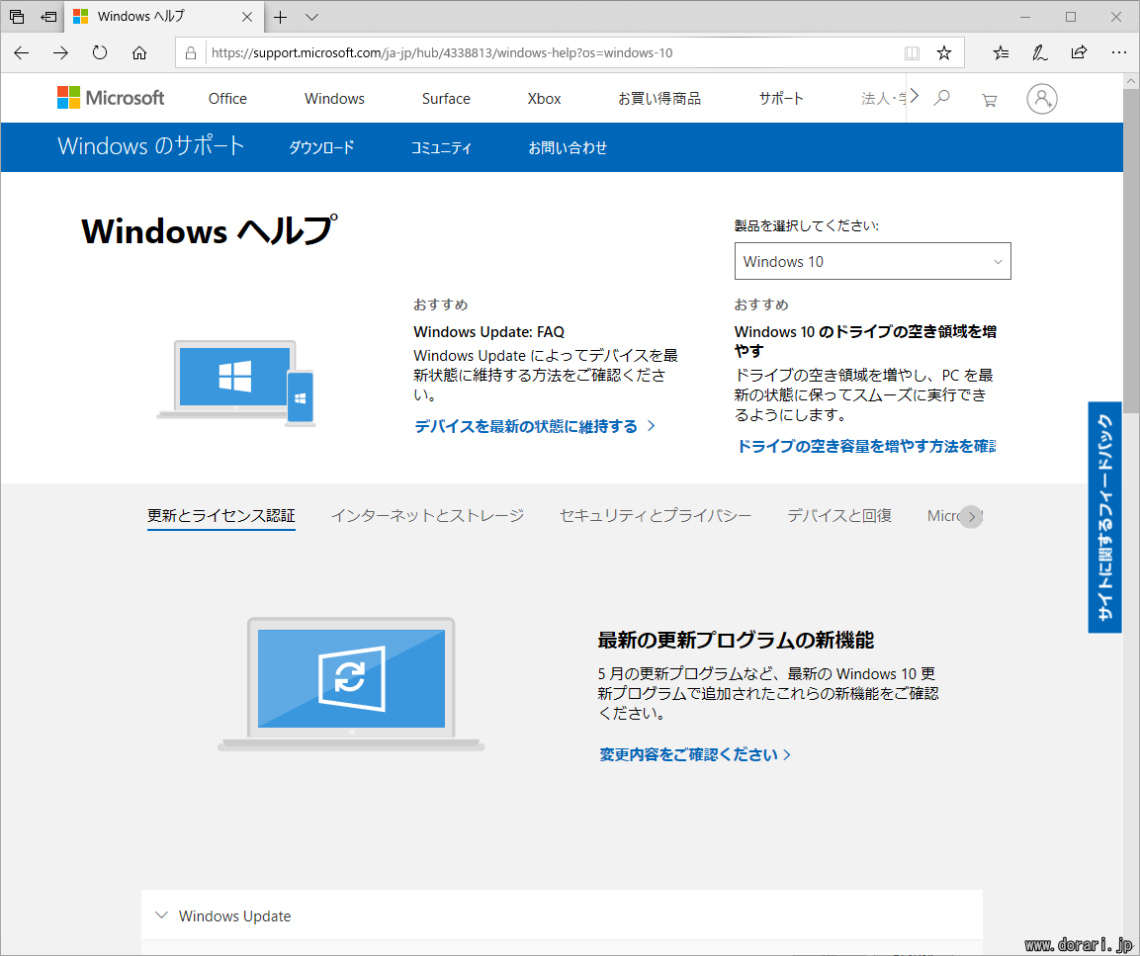Screen dimensions: 1140x956
Task: Click ドライブの空き容量を増やす方法 link
Action: click(866, 446)
